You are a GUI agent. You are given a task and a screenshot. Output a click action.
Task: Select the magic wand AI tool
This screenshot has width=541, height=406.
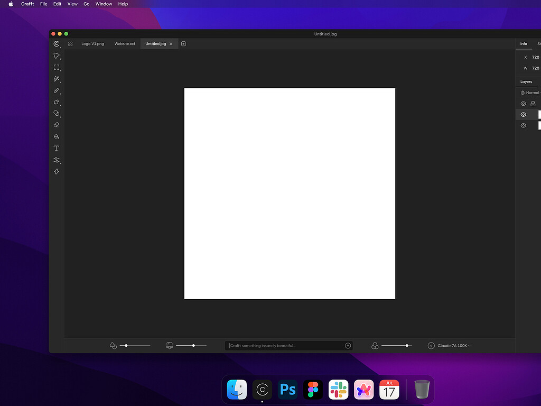click(57, 79)
